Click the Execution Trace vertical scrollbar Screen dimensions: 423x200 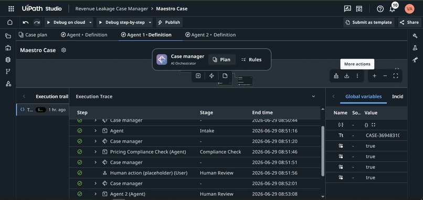click(x=323, y=151)
